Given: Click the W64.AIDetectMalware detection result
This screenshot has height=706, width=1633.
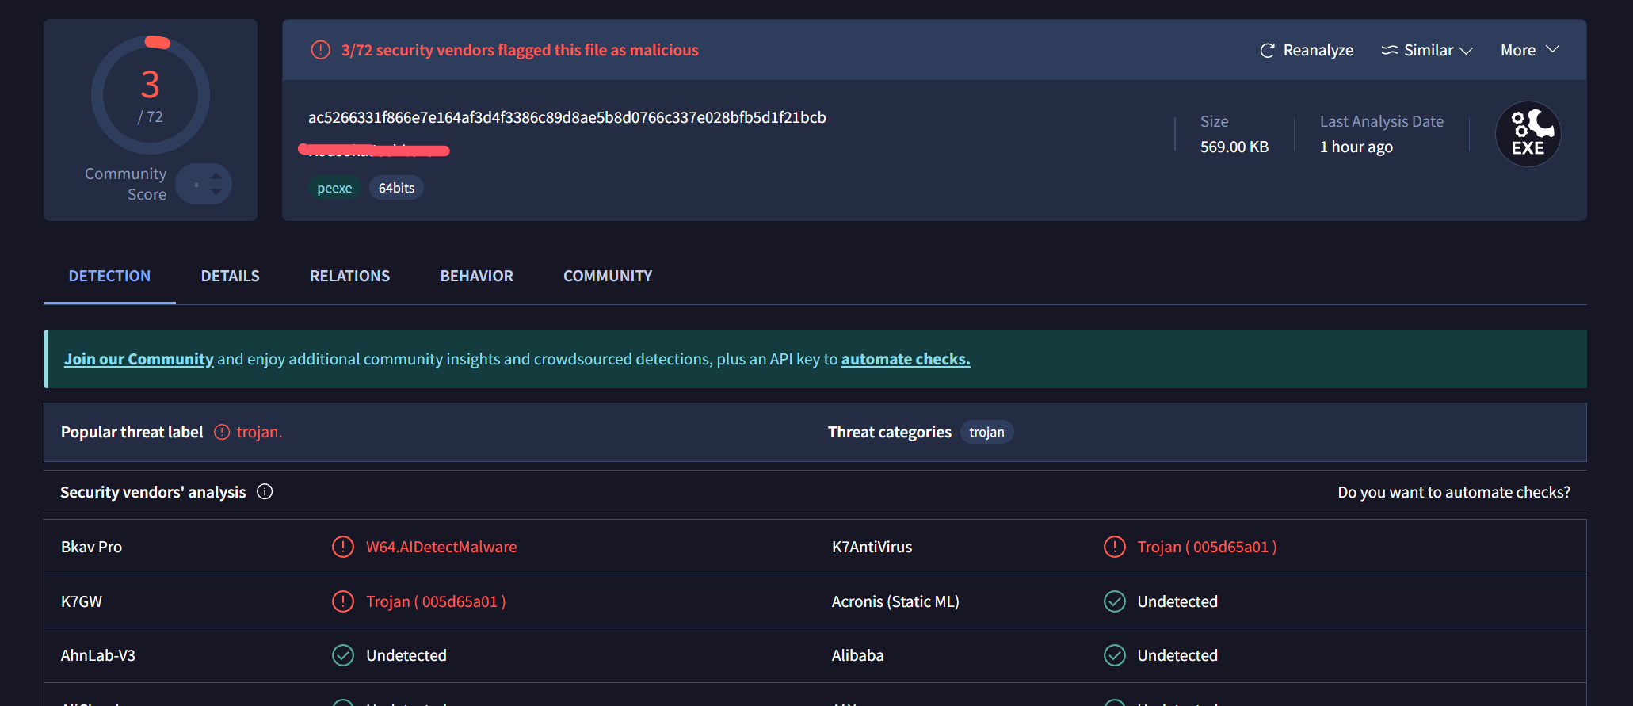Looking at the screenshot, I should click(441, 547).
